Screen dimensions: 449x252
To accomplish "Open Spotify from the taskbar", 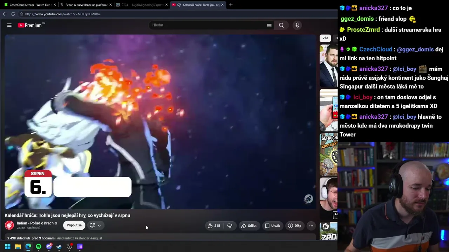I will click(39, 246).
